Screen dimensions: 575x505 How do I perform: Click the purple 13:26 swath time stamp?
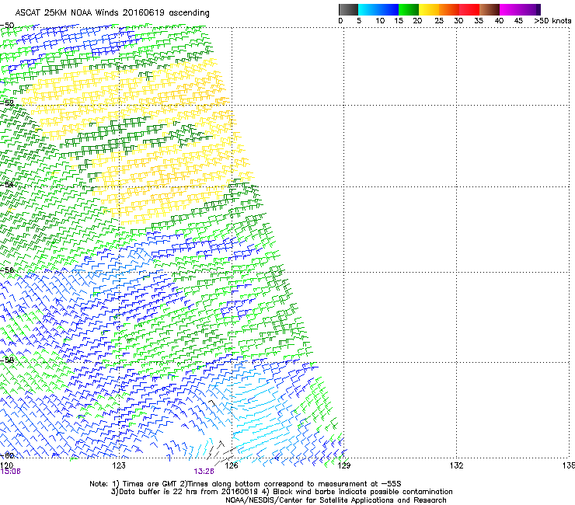click(x=204, y=472)
